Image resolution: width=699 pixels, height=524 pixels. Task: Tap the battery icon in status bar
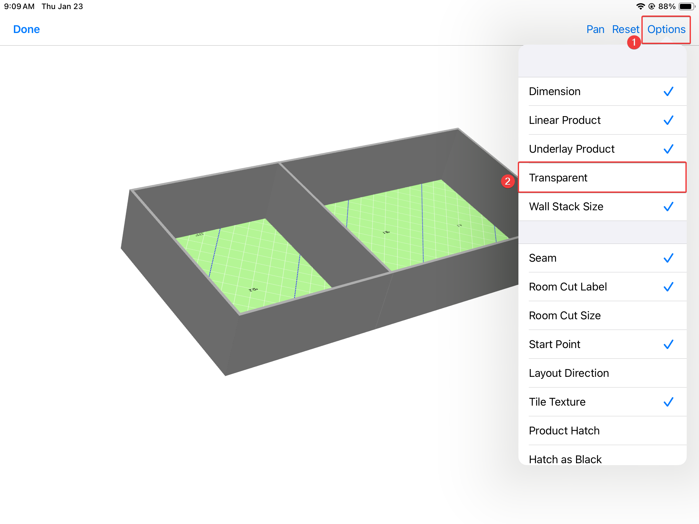click(x=686, y=6)
